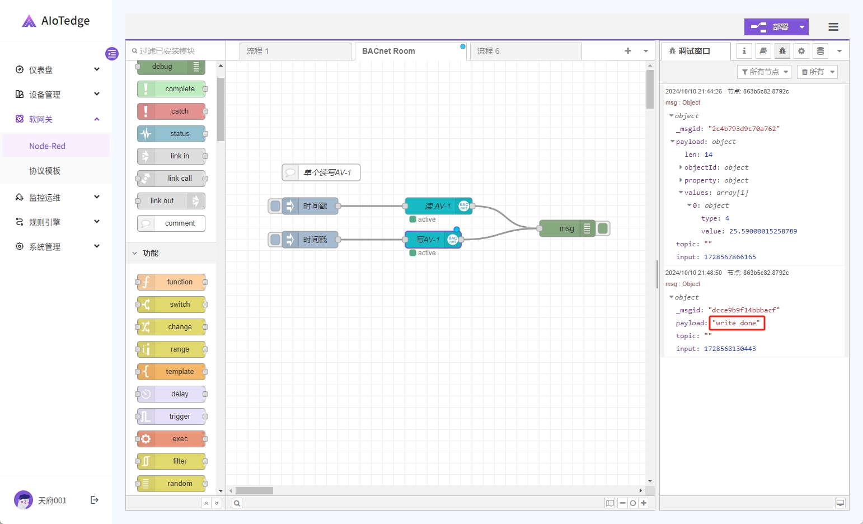This screenshot has height=524, width=863.
Task: Open the deploy options dropdown arrow
Action: coord(802,27)
